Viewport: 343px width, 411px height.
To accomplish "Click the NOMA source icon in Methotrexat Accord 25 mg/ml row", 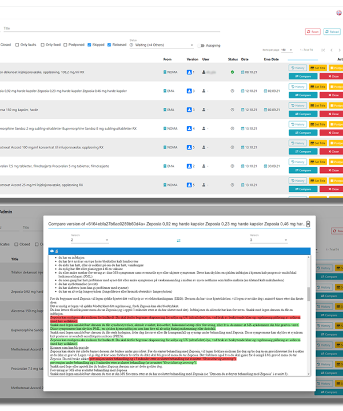I will [x=165, y=185].
